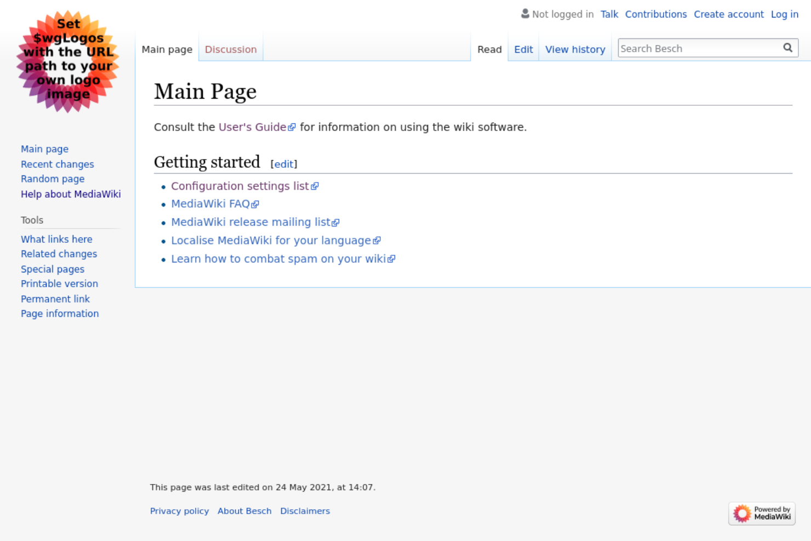Click the Powered by MediaWiki badge
Screen dimensions: 811x541
coord(761,513)
